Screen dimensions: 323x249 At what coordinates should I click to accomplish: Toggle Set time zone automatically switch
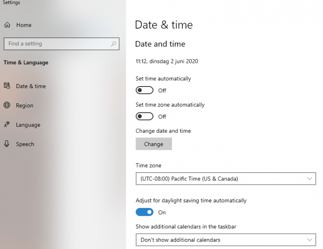click(144, 116)
